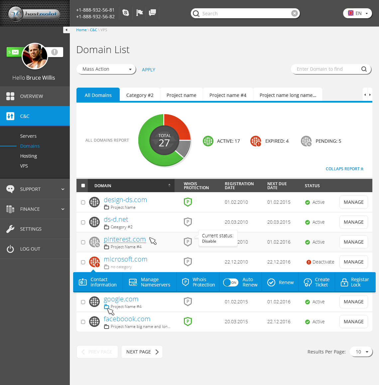Click the Apply link
Image resolution: width=379 pixels, height=385 pixels.
149,70
